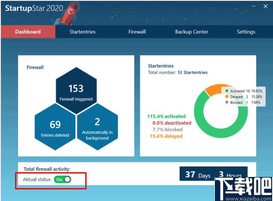
Task: Switch to the Startentries tab
Action: click(83, 32)
